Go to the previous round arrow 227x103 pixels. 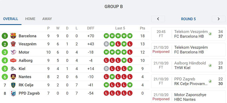[158, 19]
